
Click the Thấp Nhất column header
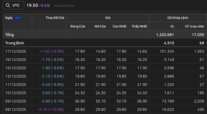[139, 26]
